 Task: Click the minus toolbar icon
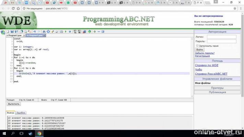click(x=98, y=32)
